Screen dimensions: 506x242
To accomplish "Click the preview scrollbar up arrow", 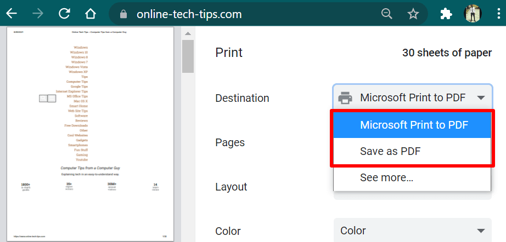I will [x=188, y=33].
